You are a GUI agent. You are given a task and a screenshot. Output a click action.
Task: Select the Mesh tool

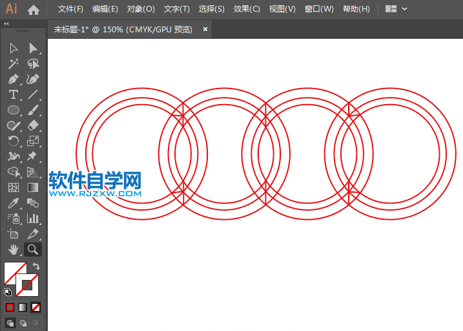click(x=14, y=187)
